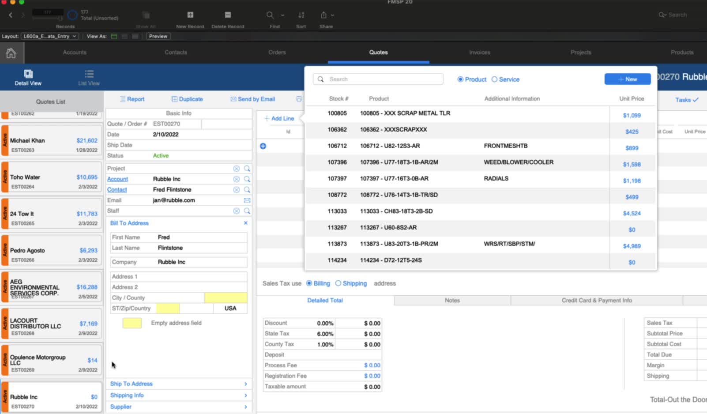Click Share toolbar icon

(323, 15)
